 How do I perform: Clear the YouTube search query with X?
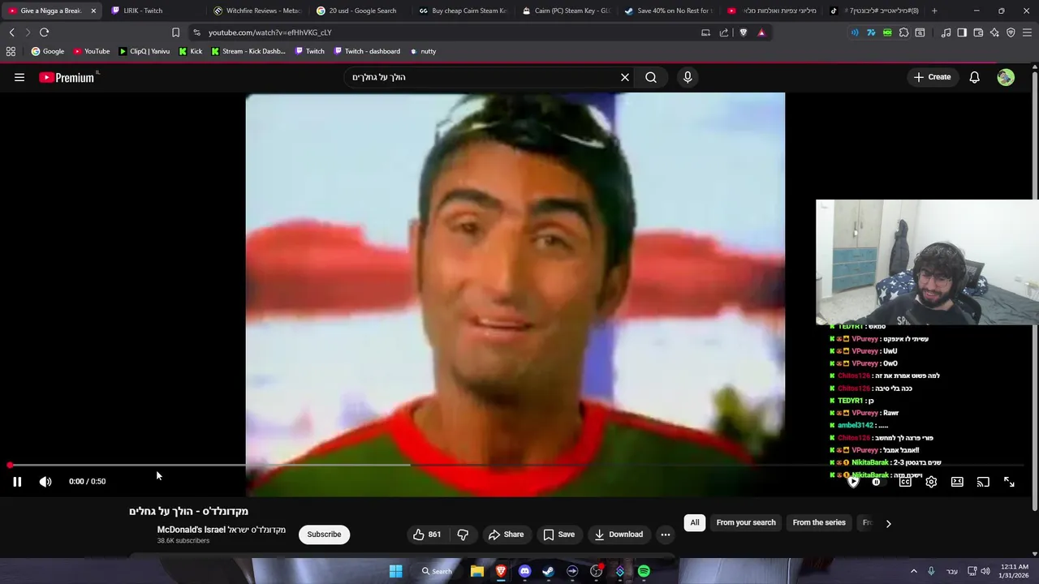625,77
